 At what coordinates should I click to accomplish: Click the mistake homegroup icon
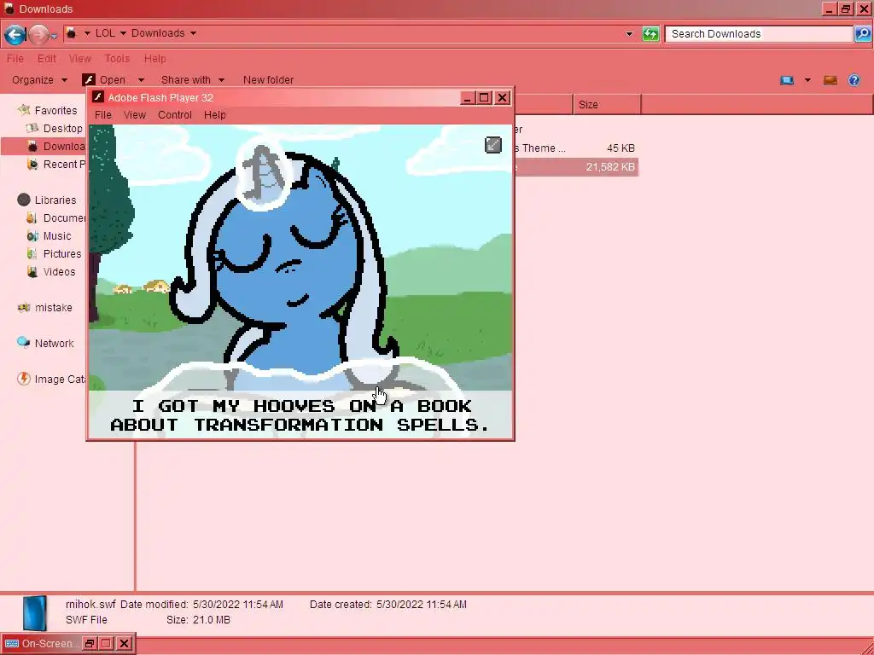coord(23,307)
